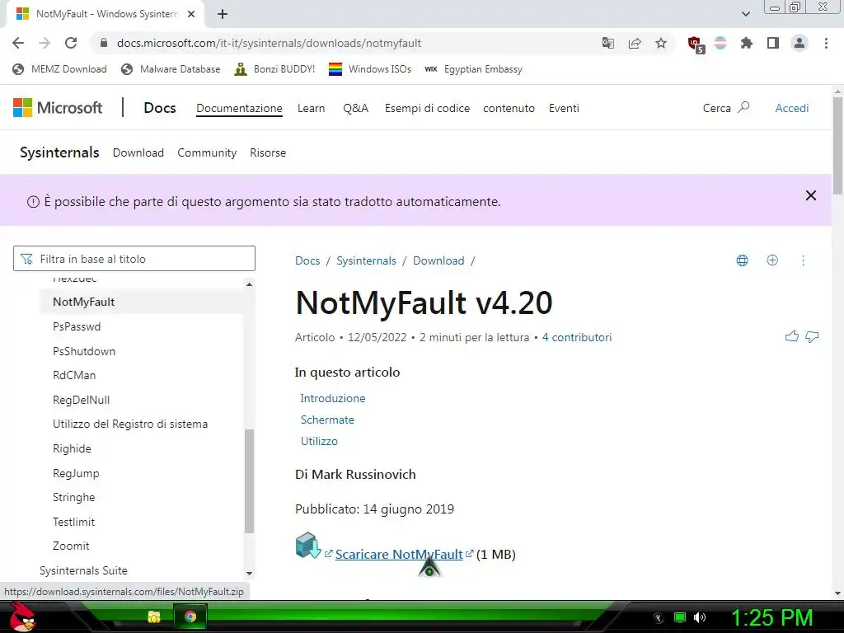844x633 pixels.
Task: Open the Bonzi BUDDY! bookmark
Action: coord(274,69)
